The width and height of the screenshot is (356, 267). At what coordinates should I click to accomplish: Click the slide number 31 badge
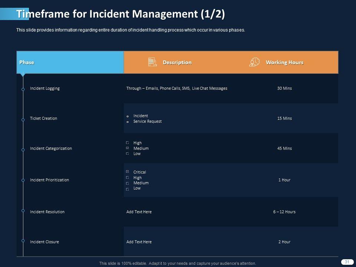[347, 262]
